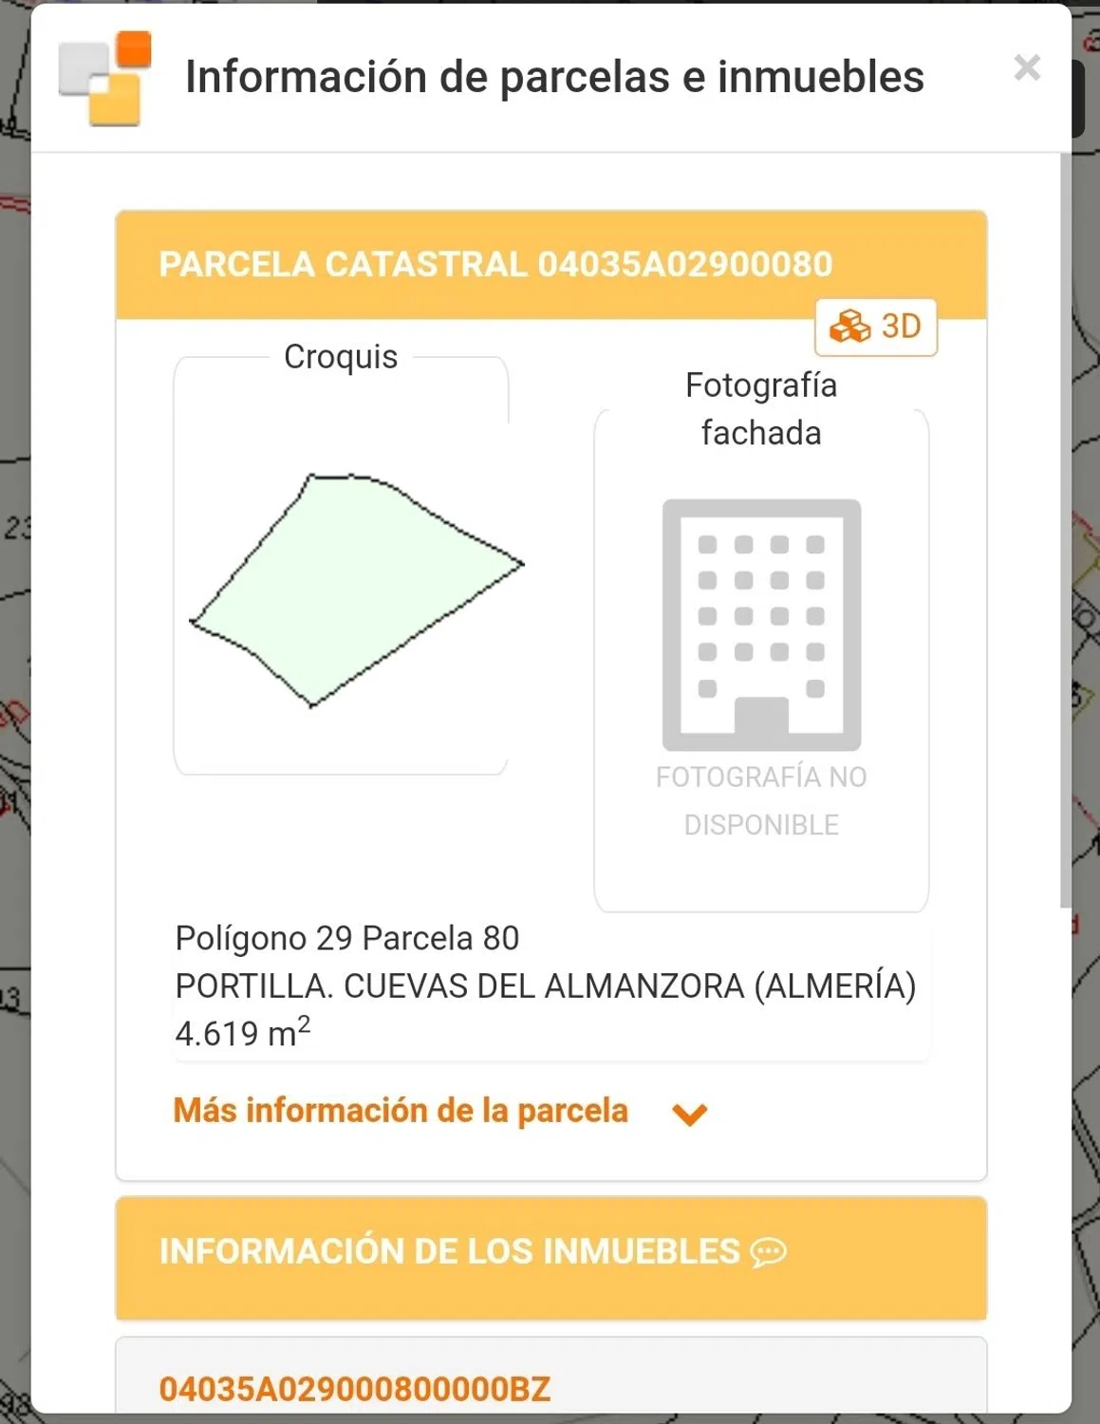Image resolution: width=1100 pixels, height=1424 pixels.
Task: Click the speech bubble icon beside INMUEBLES
Action: 768,1252
